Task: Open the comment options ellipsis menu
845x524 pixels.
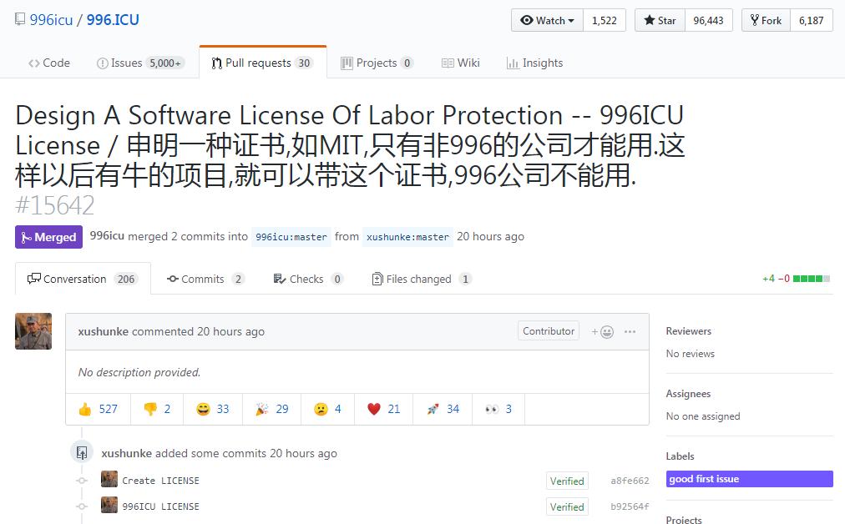Action: tap(629, 331)
